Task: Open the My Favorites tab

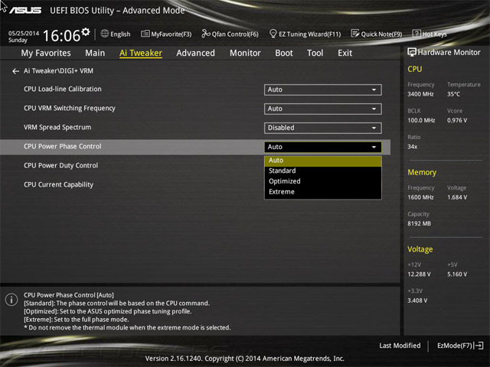Action: tap(46, 53)
